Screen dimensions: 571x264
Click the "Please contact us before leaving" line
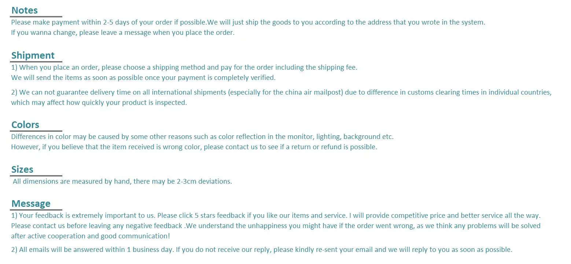click(x=276, y=226)
